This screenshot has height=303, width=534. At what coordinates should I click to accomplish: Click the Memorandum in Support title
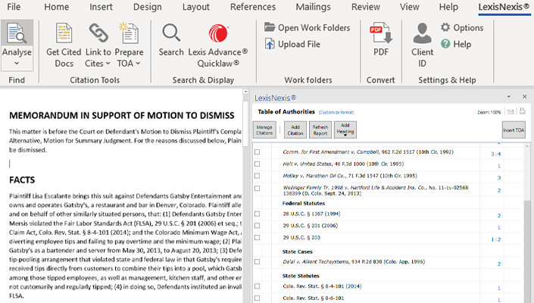(x=122, y=115)
